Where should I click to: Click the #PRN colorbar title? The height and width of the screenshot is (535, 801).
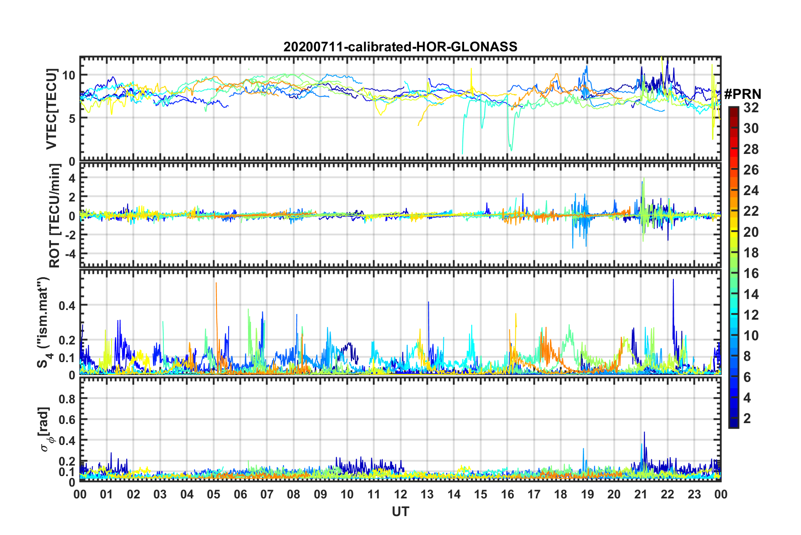click(x=742, y=94)
